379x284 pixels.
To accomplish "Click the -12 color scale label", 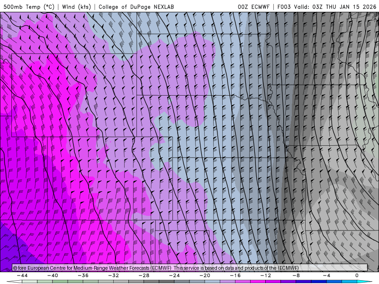I will pyautogui.click(x=266, y=275).
